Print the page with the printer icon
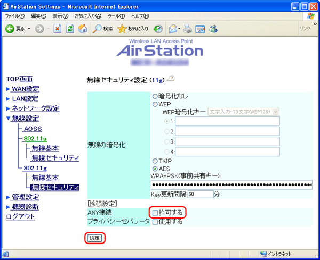Screen dimensions: 320x260 coord(187,29)
